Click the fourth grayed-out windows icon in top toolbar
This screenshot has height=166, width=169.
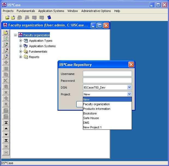click(x=42, y=17)
